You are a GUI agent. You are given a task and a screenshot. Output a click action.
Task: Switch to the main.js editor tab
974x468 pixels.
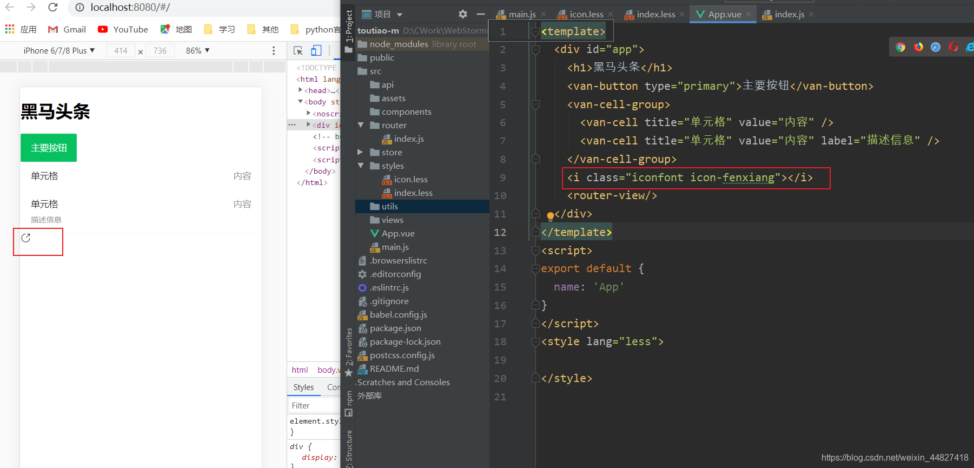(x=522, y=14)
